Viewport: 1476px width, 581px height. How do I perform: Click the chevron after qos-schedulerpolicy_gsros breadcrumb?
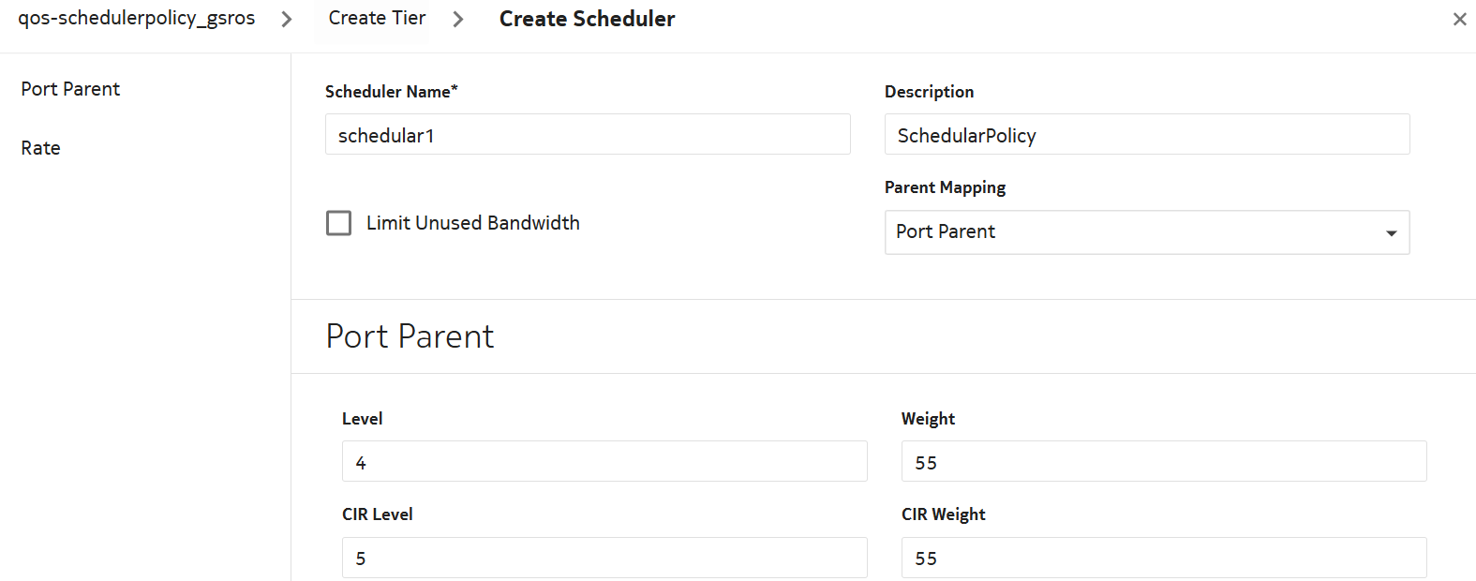287,20
